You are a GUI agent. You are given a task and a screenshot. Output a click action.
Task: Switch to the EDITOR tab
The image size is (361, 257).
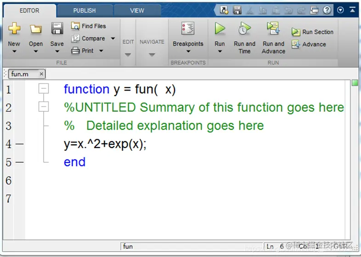click(29, 11)
